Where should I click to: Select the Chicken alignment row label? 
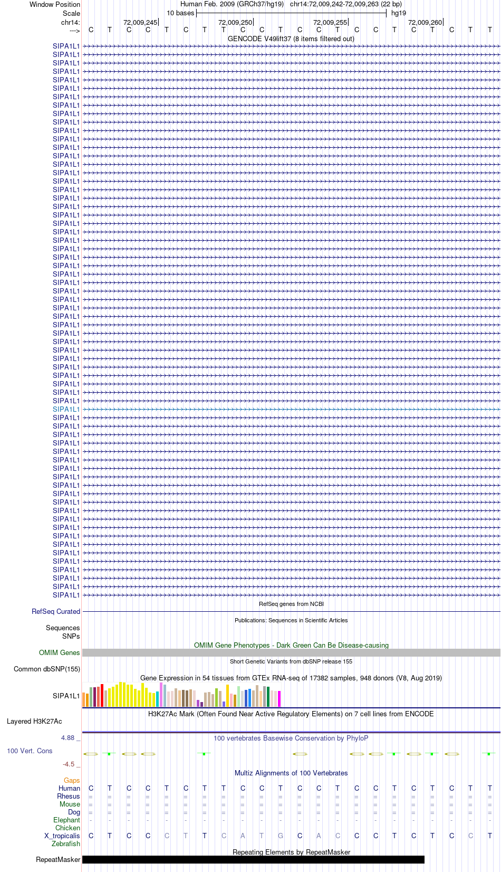pyautogui.click(x=68, y=828)
